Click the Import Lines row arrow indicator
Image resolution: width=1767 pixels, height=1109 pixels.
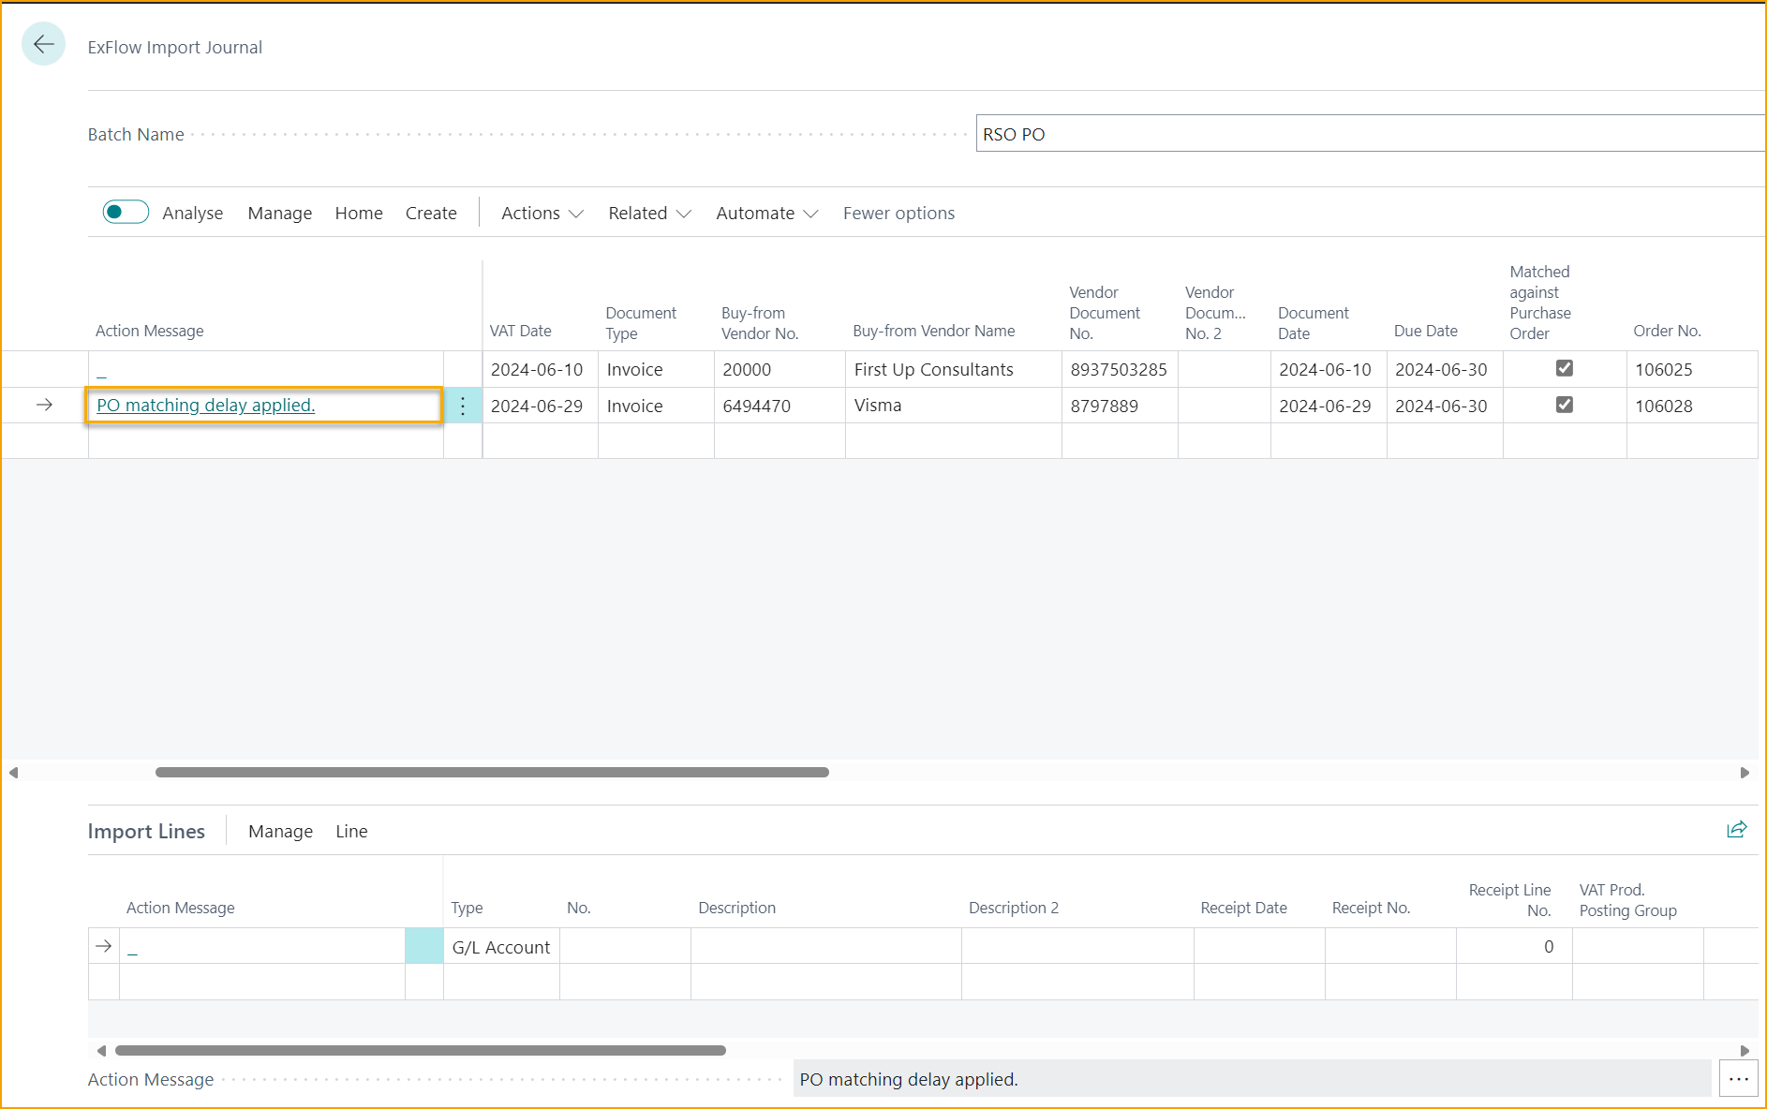[x=104, y=946]
